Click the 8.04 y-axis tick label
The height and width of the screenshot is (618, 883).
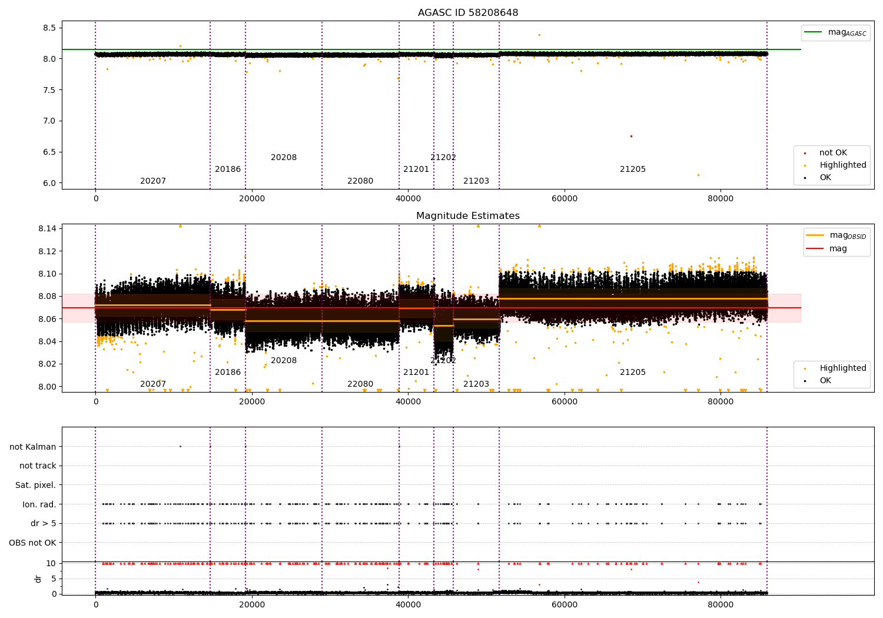[x=47, y=342]
